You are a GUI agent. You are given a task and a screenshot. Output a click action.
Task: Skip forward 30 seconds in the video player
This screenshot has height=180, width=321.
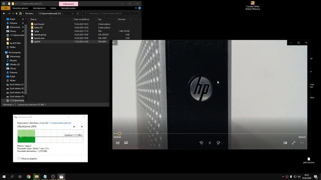[218, 143]
